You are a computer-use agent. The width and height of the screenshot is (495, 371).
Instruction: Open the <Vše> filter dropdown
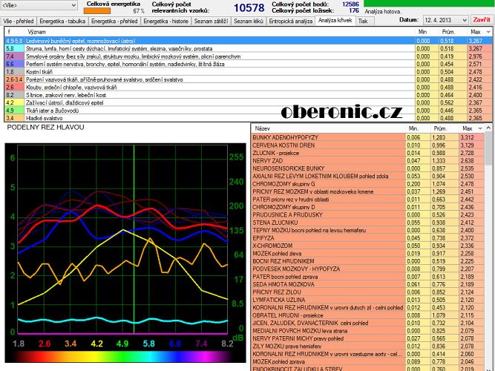(x=73, y=6)
